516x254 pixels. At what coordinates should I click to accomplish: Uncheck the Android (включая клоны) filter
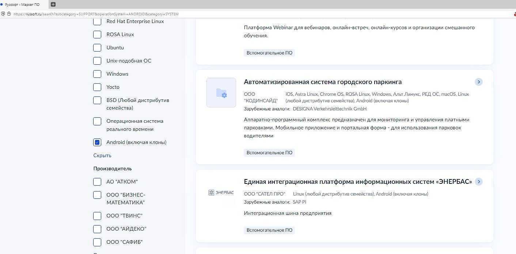point(97,143)
